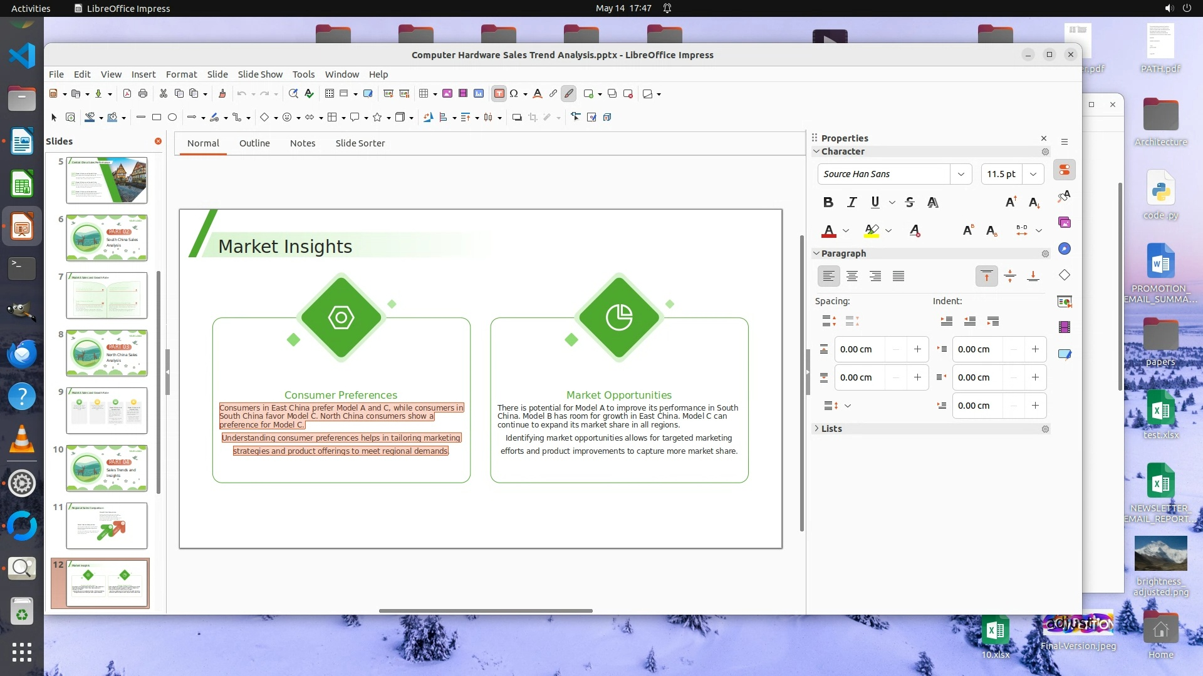Screen dimensions: 1203x676
Task: Open the font name dropdown
Action: pos(961,174)
